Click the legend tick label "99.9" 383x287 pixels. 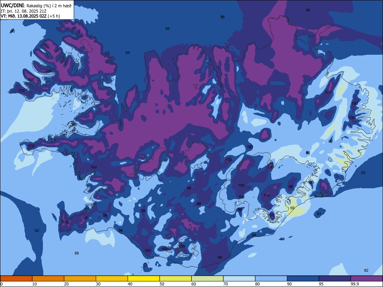coord(355,284)
